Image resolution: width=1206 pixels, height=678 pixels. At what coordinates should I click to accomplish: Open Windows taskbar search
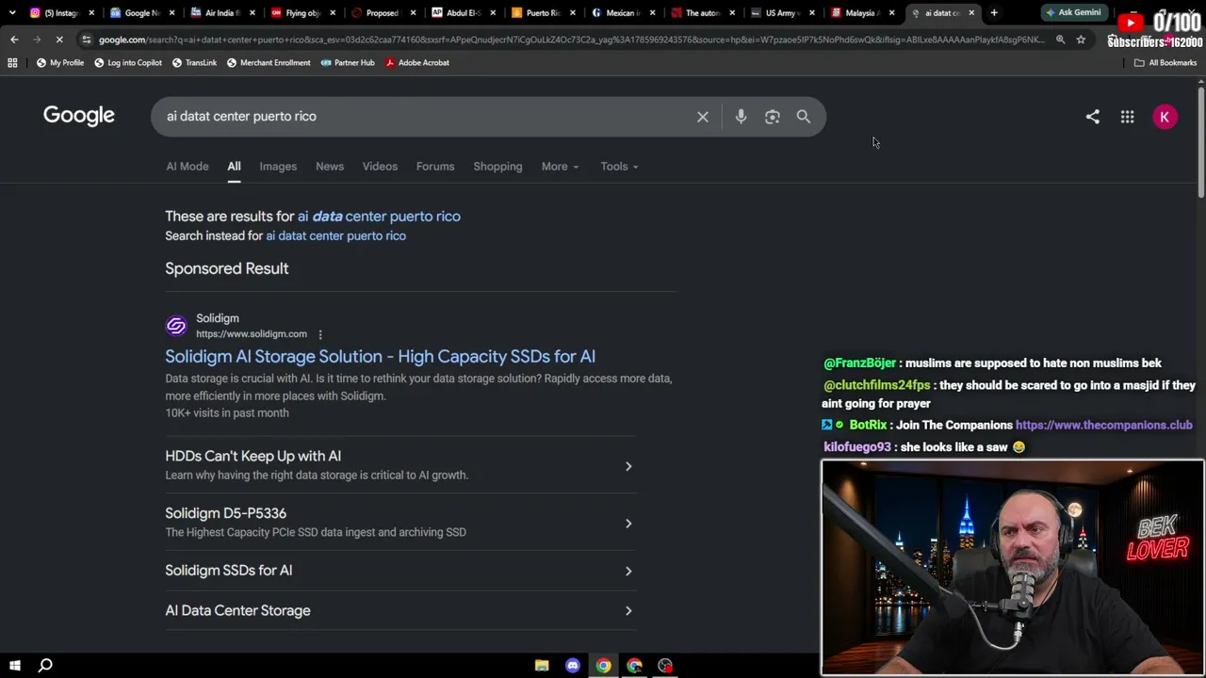(45, 666)
